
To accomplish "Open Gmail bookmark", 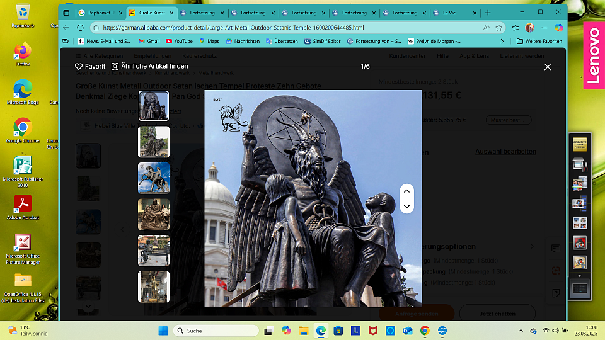I will tap(149, 42).
